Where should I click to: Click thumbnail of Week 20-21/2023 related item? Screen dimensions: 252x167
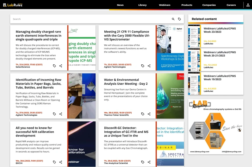point(194,60)
